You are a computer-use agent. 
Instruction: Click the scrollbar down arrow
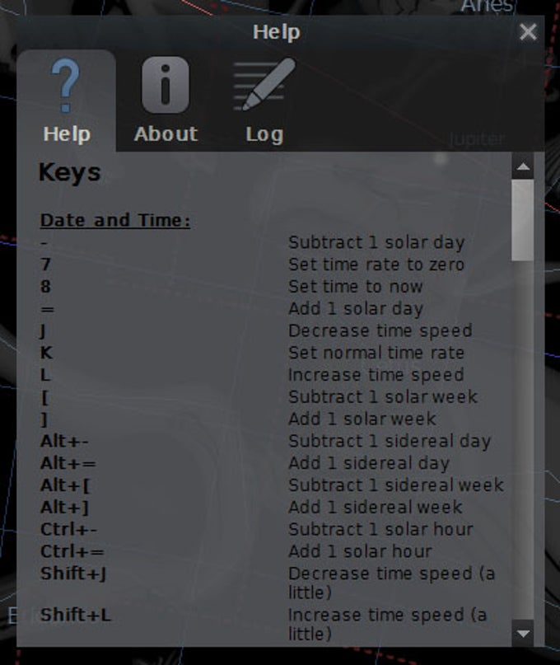pyautogui.click(x=523, y=634)
